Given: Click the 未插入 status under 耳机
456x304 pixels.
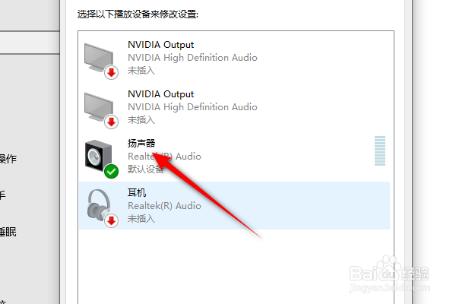Looking at the screenshot, I should pyautogui.click(x=141, y=219).
